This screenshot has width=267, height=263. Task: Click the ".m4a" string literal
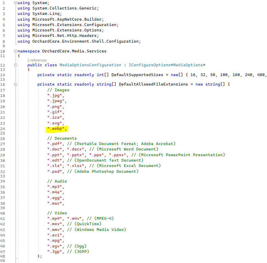click(54, 192)
